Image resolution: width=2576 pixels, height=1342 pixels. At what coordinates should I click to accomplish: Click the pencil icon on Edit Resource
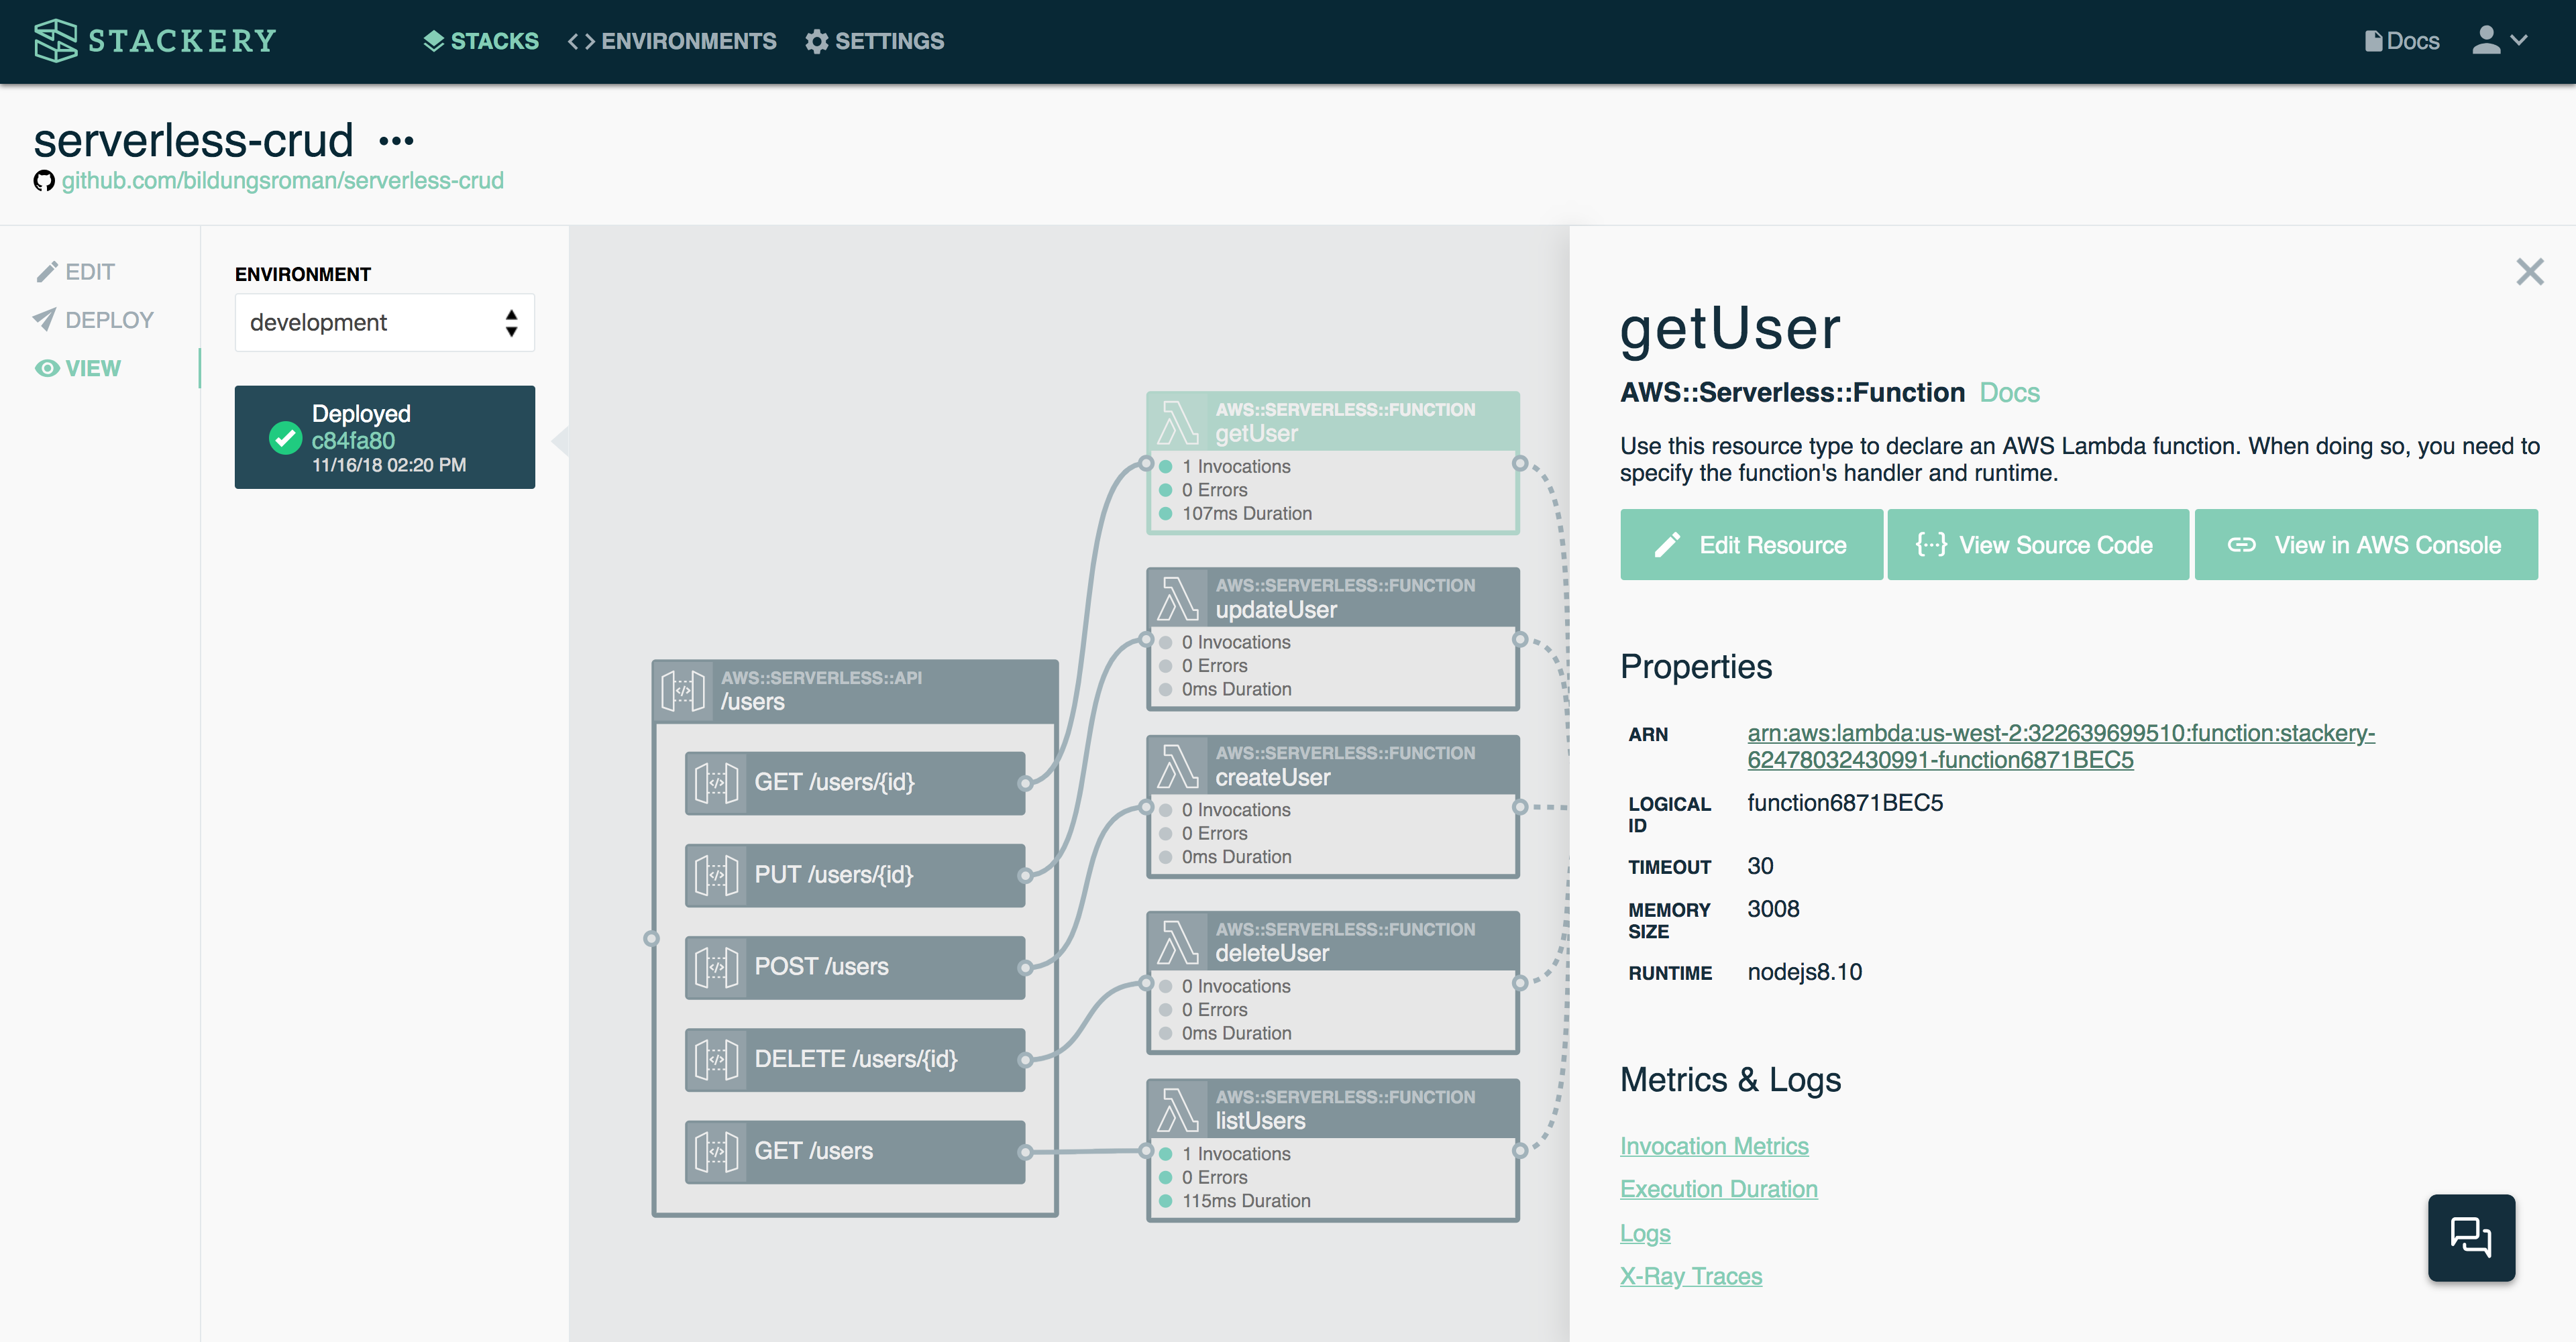coord(1667,545)
